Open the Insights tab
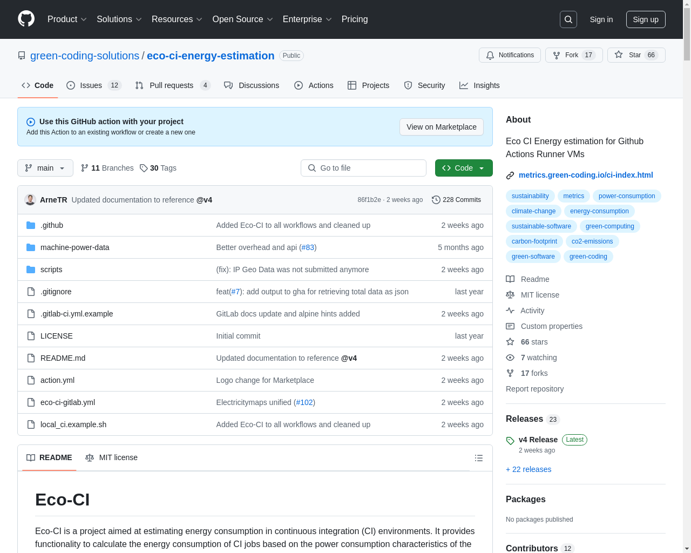This screenshot has width=691, height=553. pyautogui.click(x=479, y=85)
